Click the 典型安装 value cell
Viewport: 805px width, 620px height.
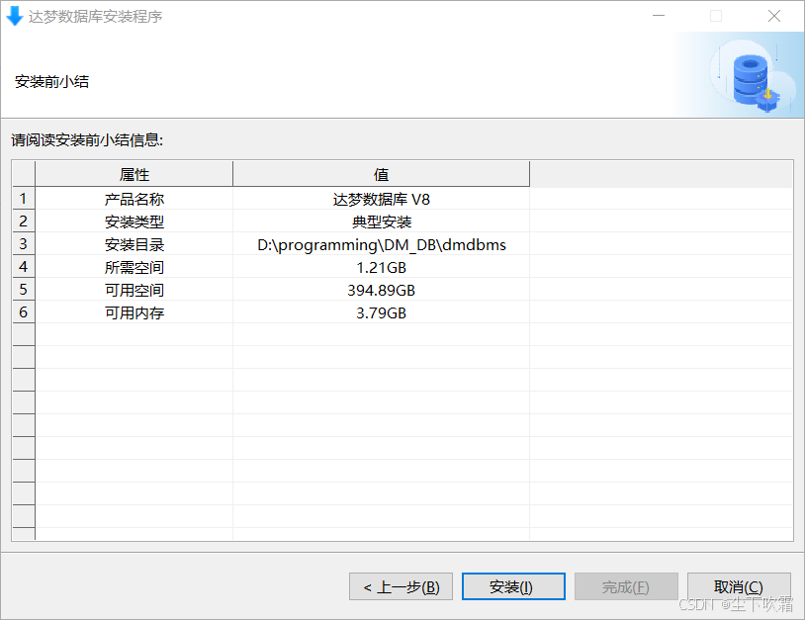click(382, 221)
